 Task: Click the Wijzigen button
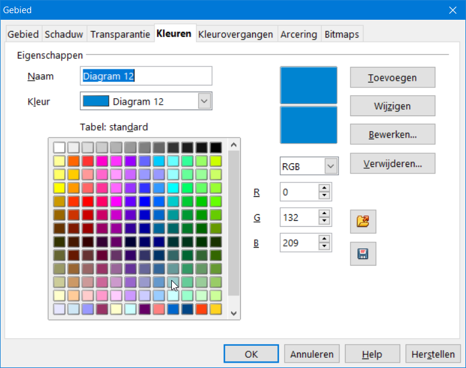(392, 106)
